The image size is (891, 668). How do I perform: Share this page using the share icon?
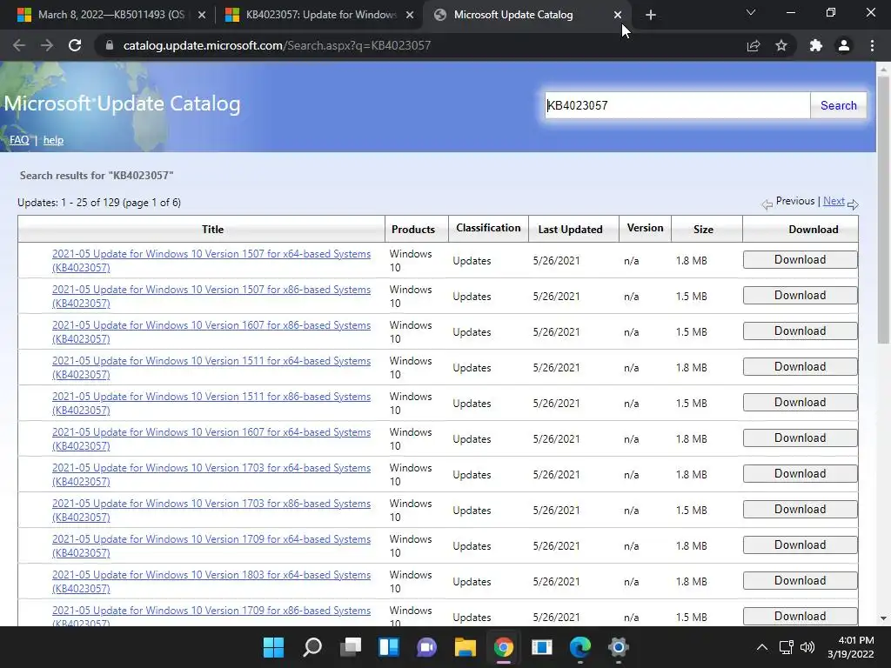[x=754, y=45]
